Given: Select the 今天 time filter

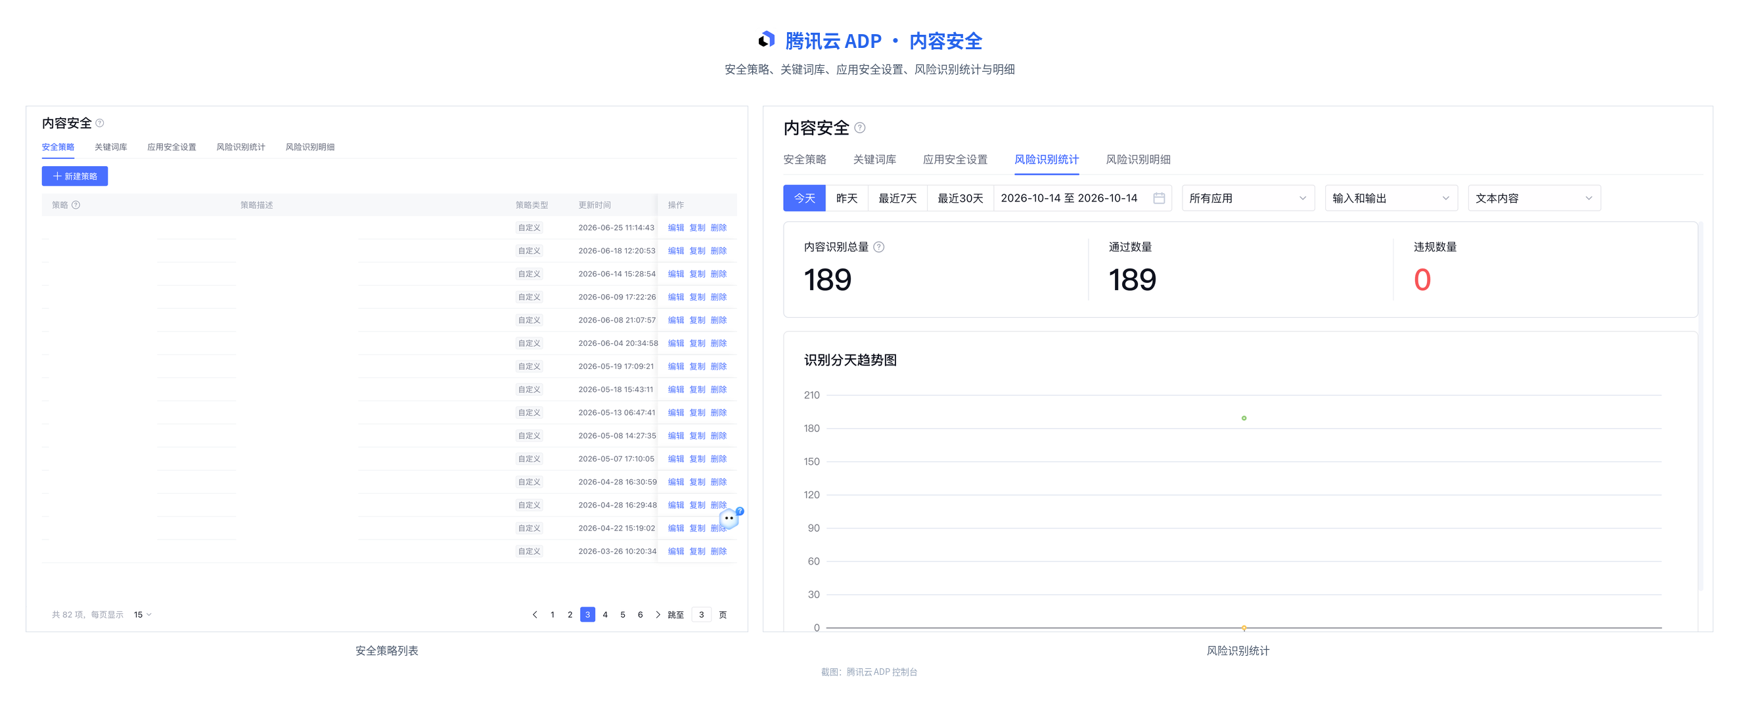Looking at the screenshot, I should tap(804, 198).
